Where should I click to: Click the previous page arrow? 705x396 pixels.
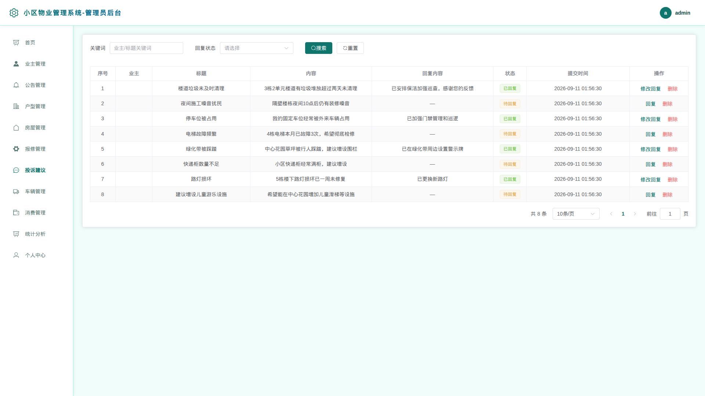coord(611,214)
